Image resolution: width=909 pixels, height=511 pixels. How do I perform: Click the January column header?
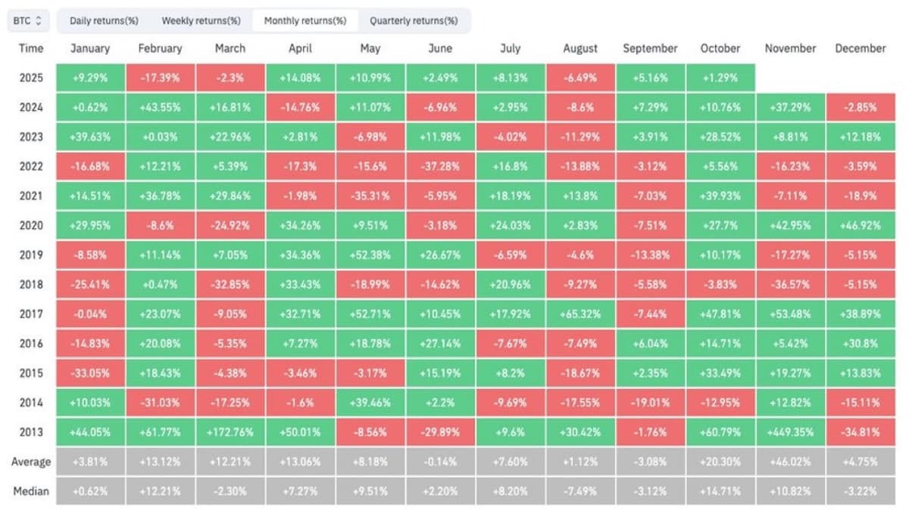[90, 48]
